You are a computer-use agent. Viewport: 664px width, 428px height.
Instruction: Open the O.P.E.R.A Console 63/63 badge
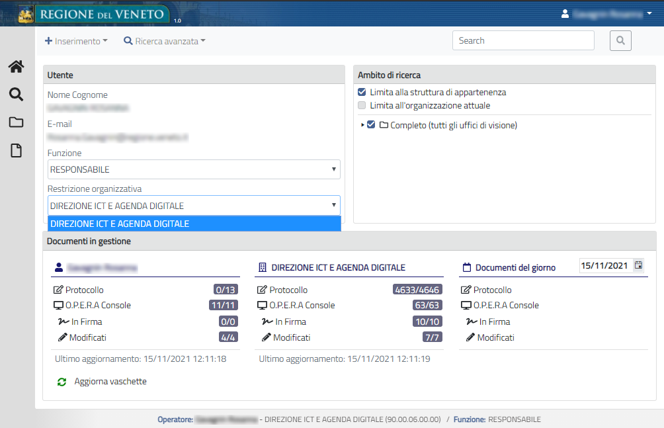(427, 305)
